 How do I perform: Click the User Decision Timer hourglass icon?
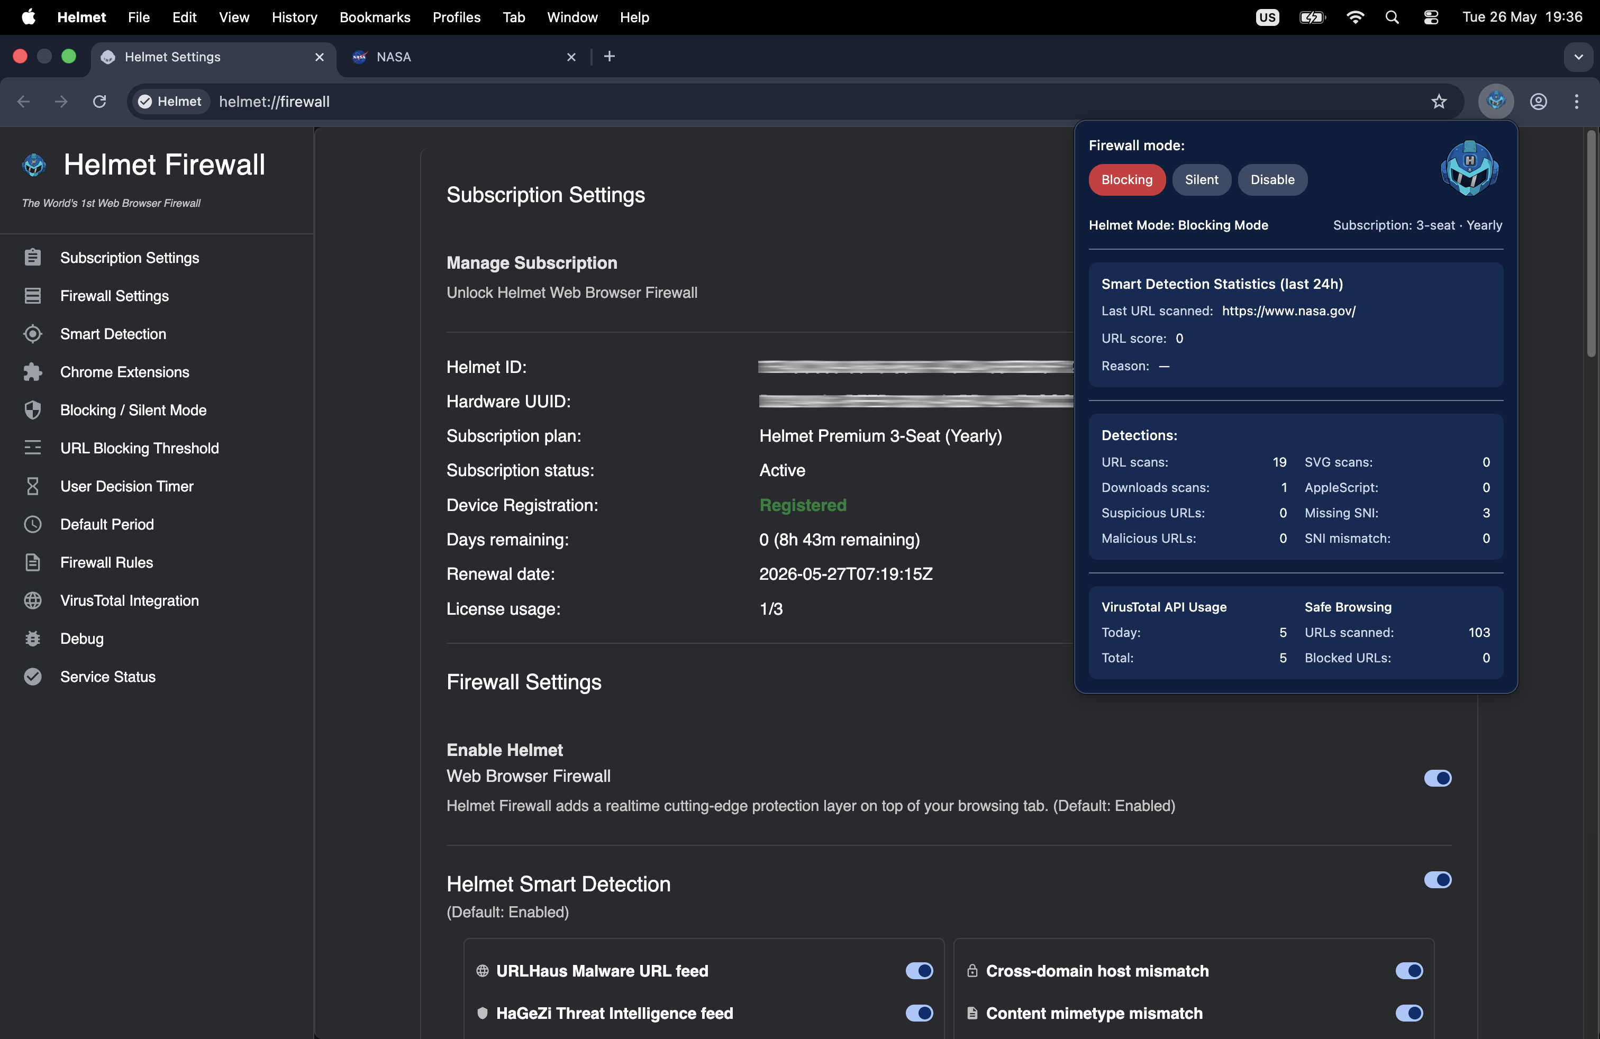(x=32, y=487)
